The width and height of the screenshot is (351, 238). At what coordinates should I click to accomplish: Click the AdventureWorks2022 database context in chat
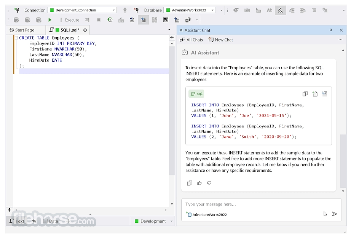(x=206, y=214)
